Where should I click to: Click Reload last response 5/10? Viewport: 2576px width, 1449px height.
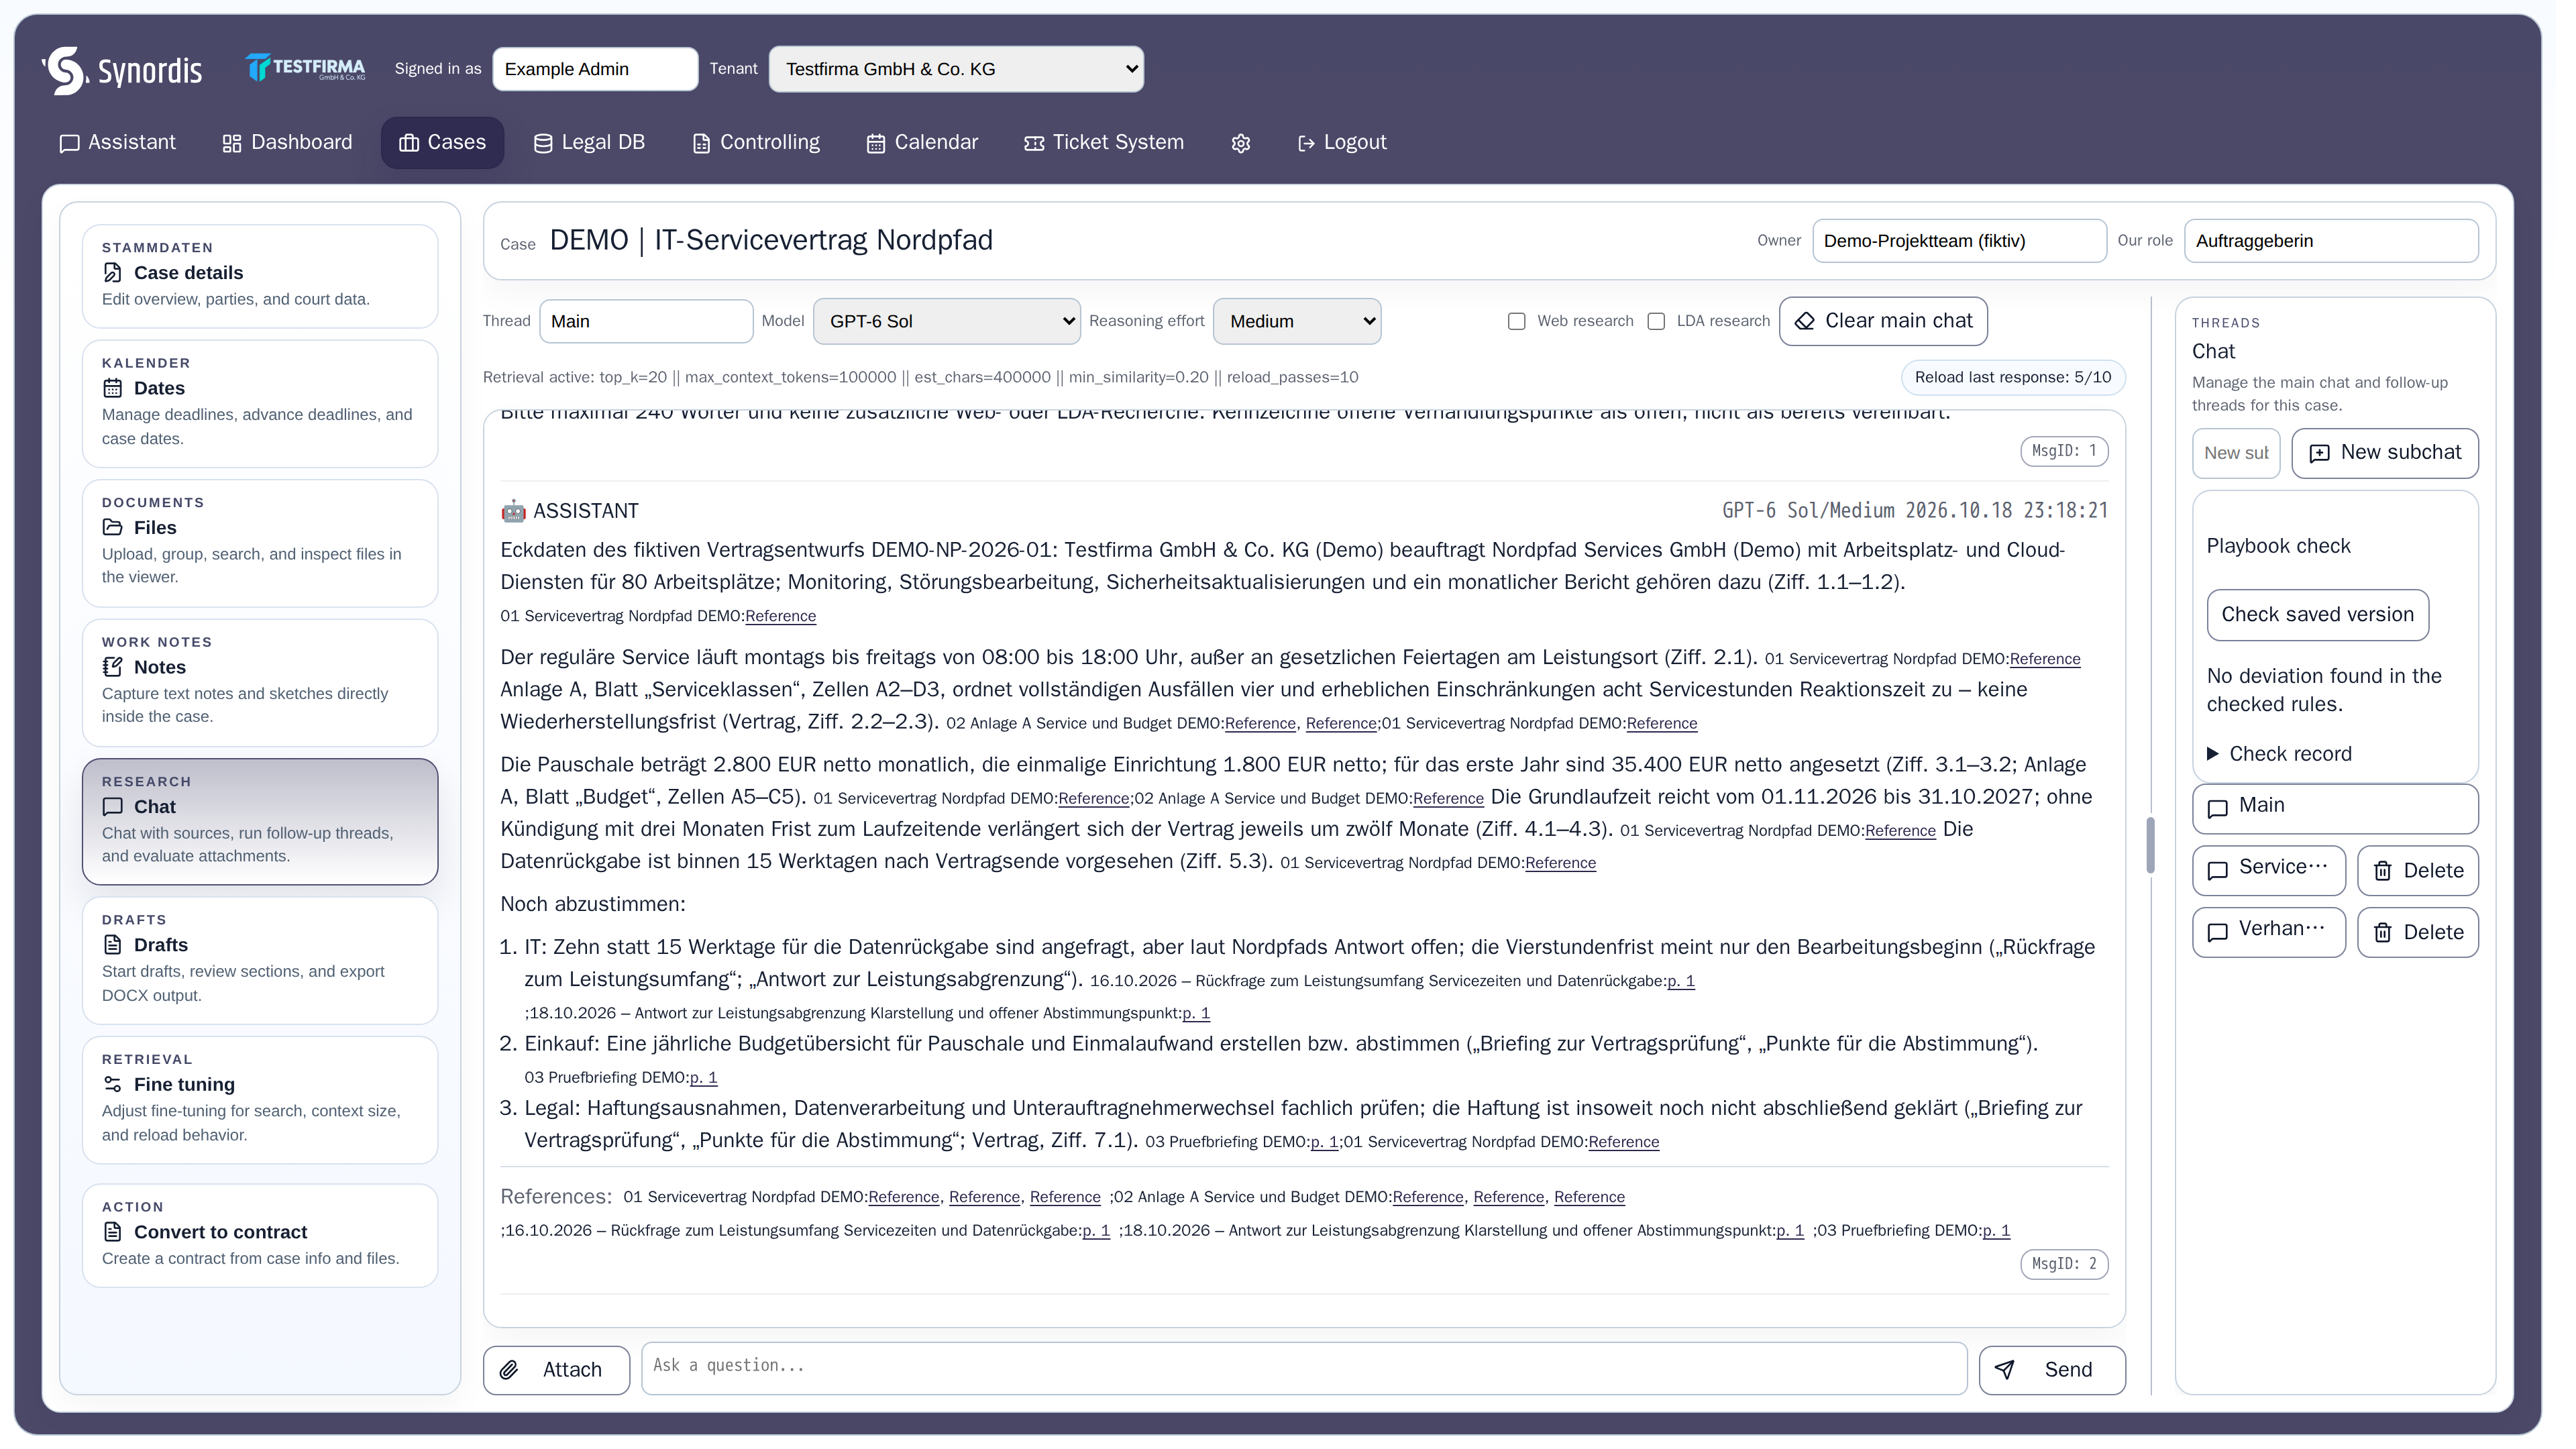pyautogui.click(x=2029, y=380)
